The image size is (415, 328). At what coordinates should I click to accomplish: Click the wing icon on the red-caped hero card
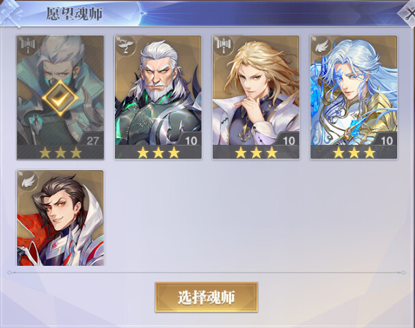28,180
